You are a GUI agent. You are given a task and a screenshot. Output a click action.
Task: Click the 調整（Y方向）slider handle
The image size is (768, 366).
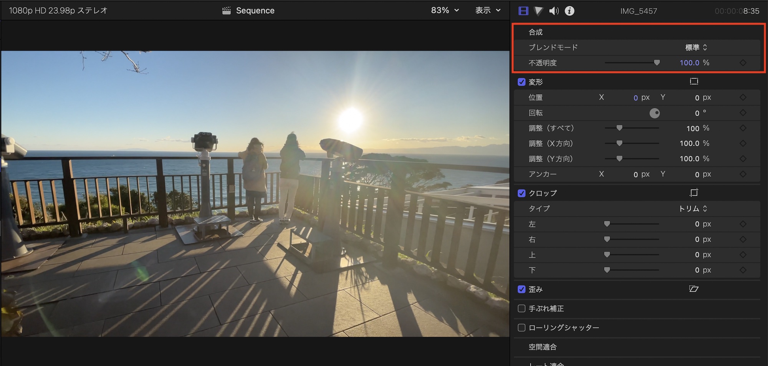619,159
